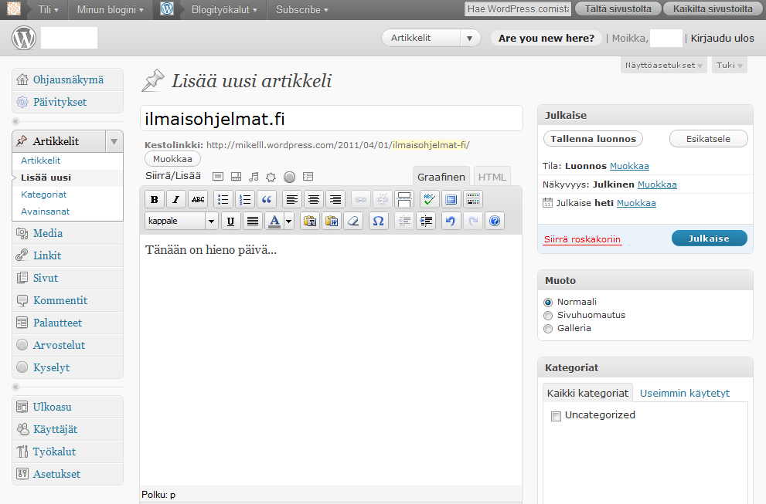Go to Ohjausnäkymä dashboard
The image size is (766, 504).
pos(68,79)
